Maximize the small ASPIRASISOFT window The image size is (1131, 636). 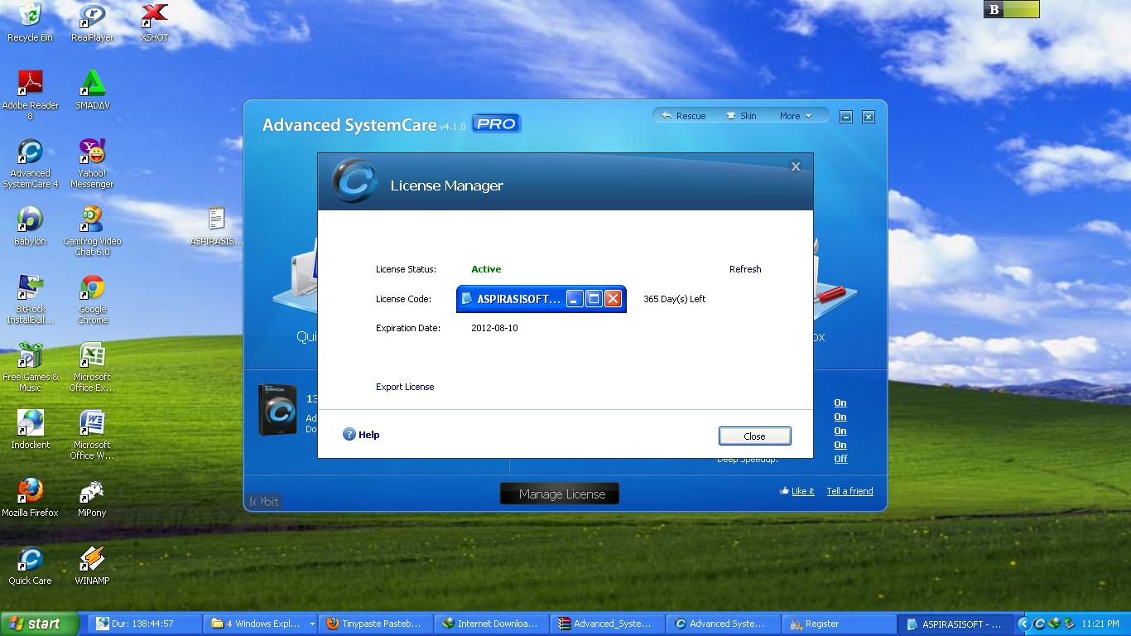click(594, 299)
